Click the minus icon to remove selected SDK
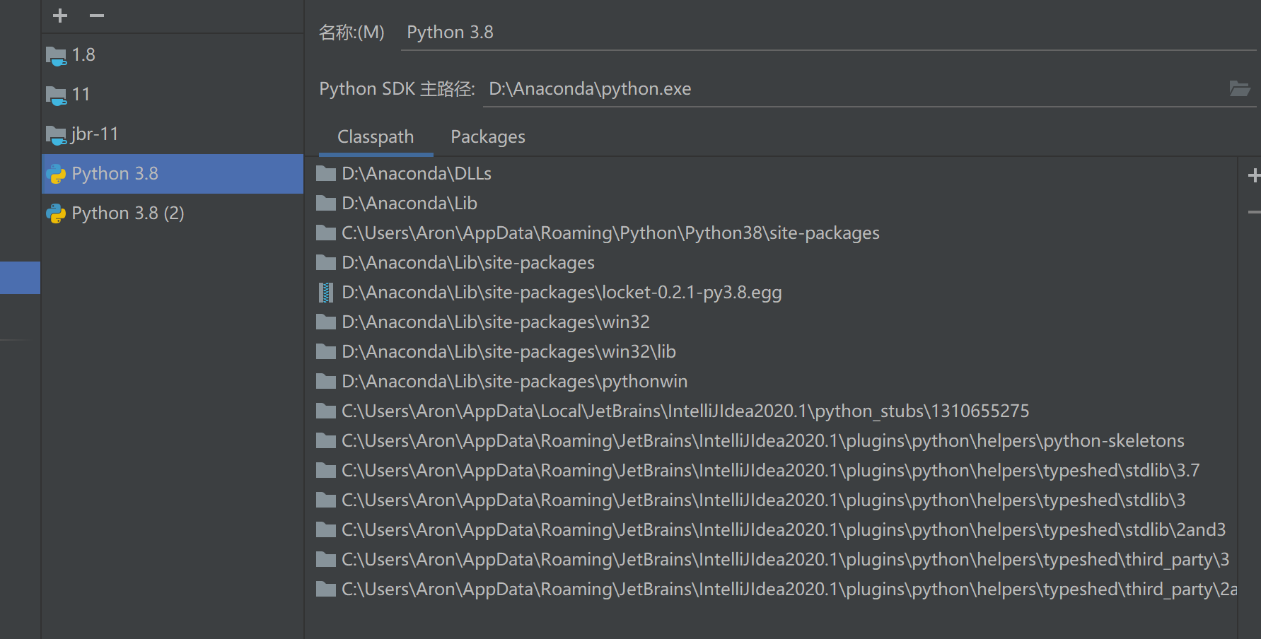The height and width of the screenshot is (639, 1261). point(97,16)
